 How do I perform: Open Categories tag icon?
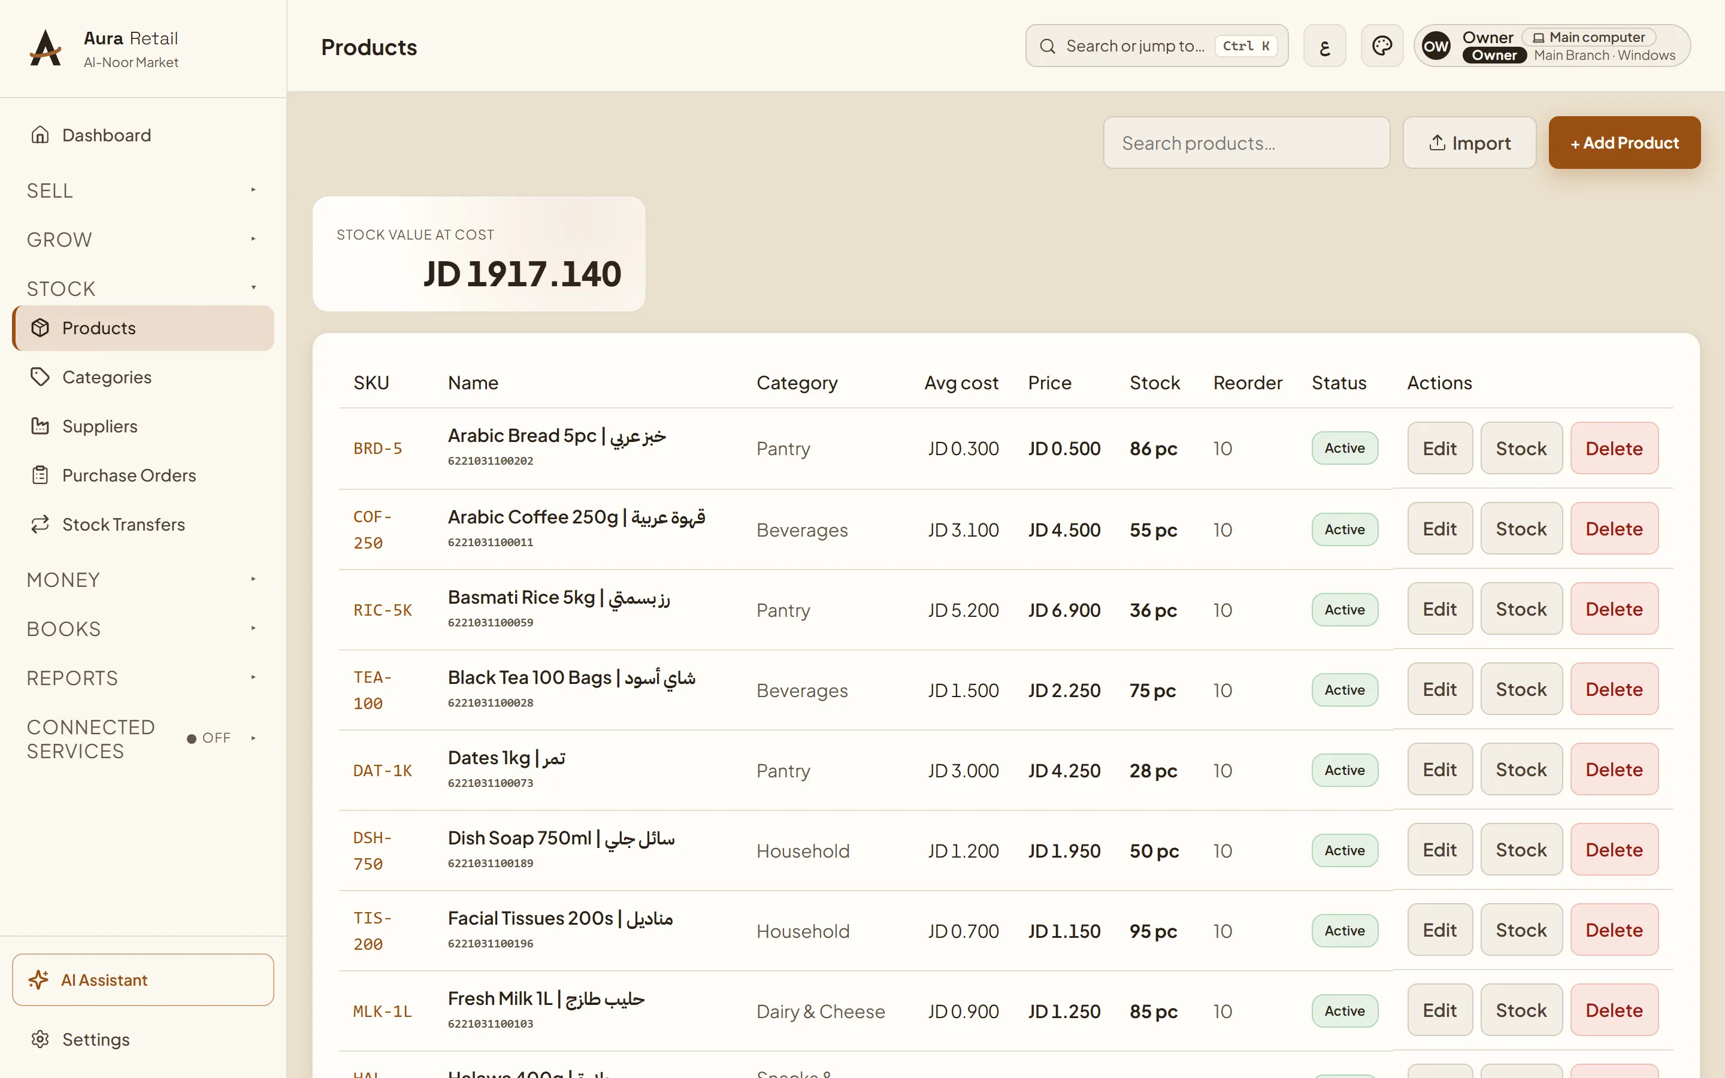(40, 377)
